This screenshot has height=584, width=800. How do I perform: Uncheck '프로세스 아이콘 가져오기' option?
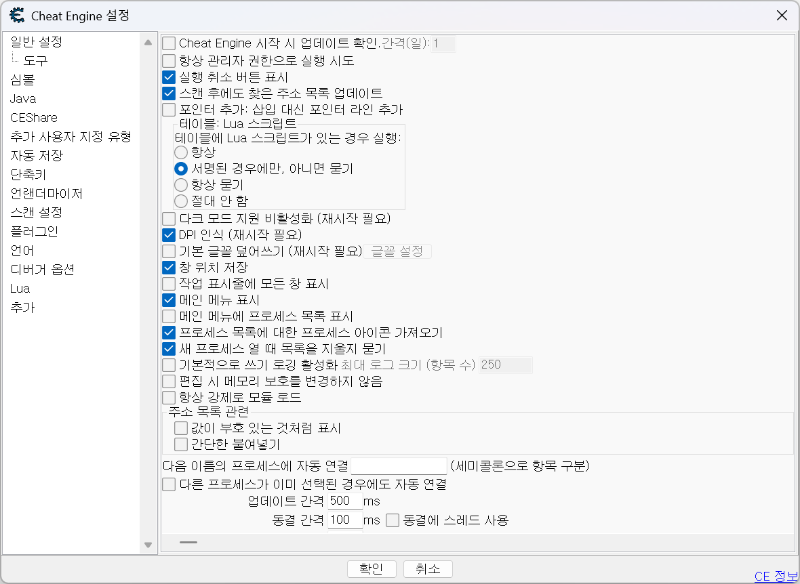point(169,333)
